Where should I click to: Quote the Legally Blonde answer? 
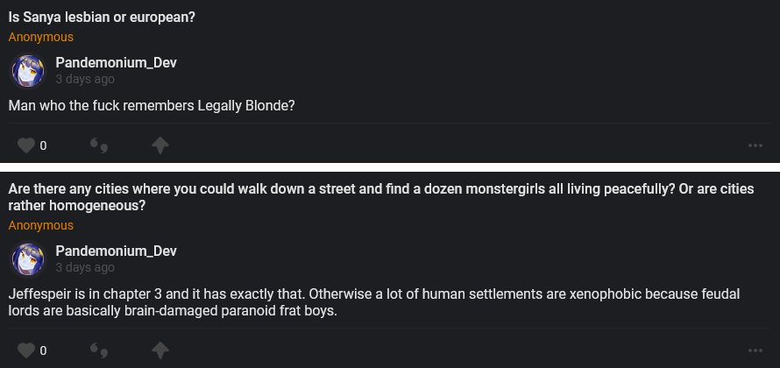click(98, 145)
